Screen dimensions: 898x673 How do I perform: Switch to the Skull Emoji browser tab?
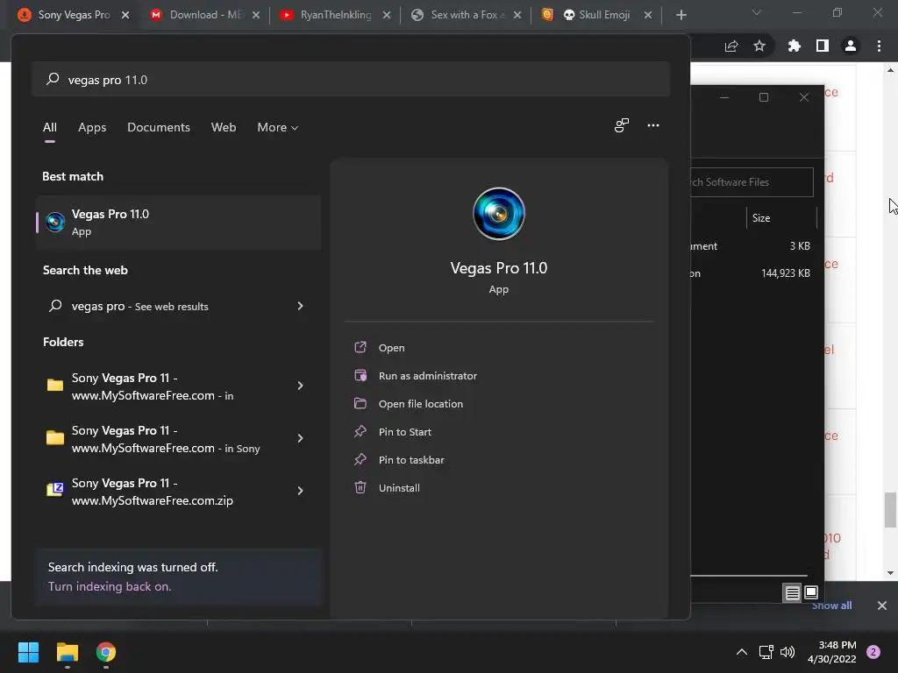point(595,15)
